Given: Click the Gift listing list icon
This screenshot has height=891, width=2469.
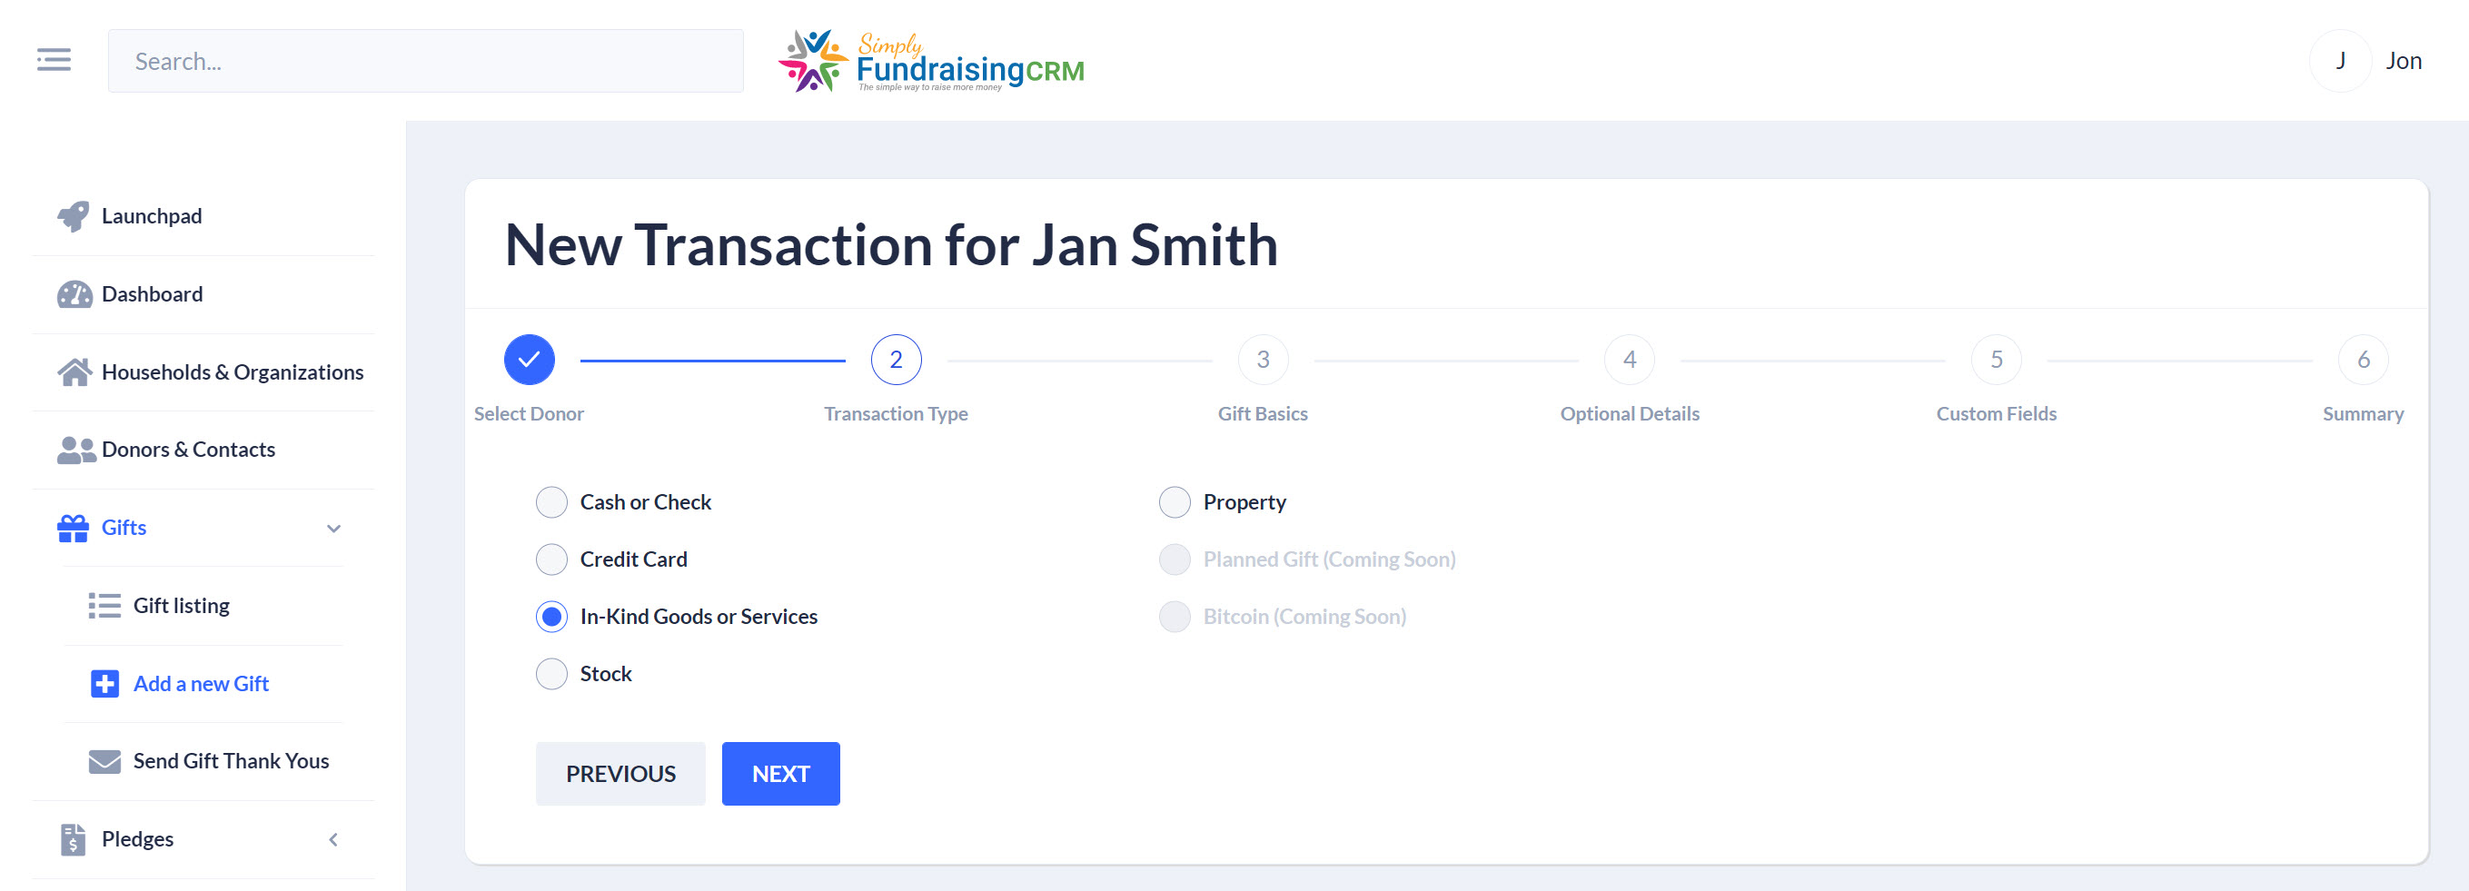Looking at the screenshot, I should pyautogui.click(x=104, y=606).
